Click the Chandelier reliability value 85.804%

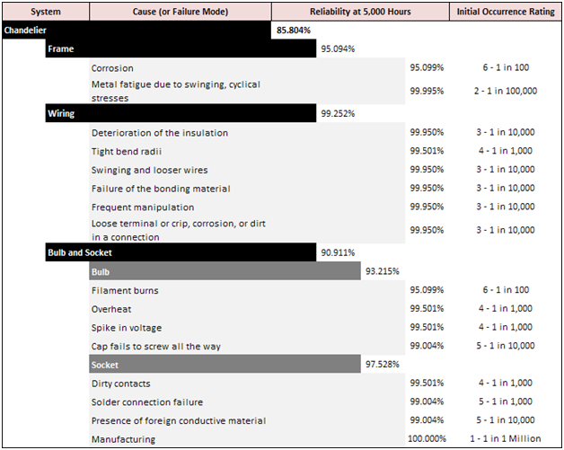click(294, 31)
